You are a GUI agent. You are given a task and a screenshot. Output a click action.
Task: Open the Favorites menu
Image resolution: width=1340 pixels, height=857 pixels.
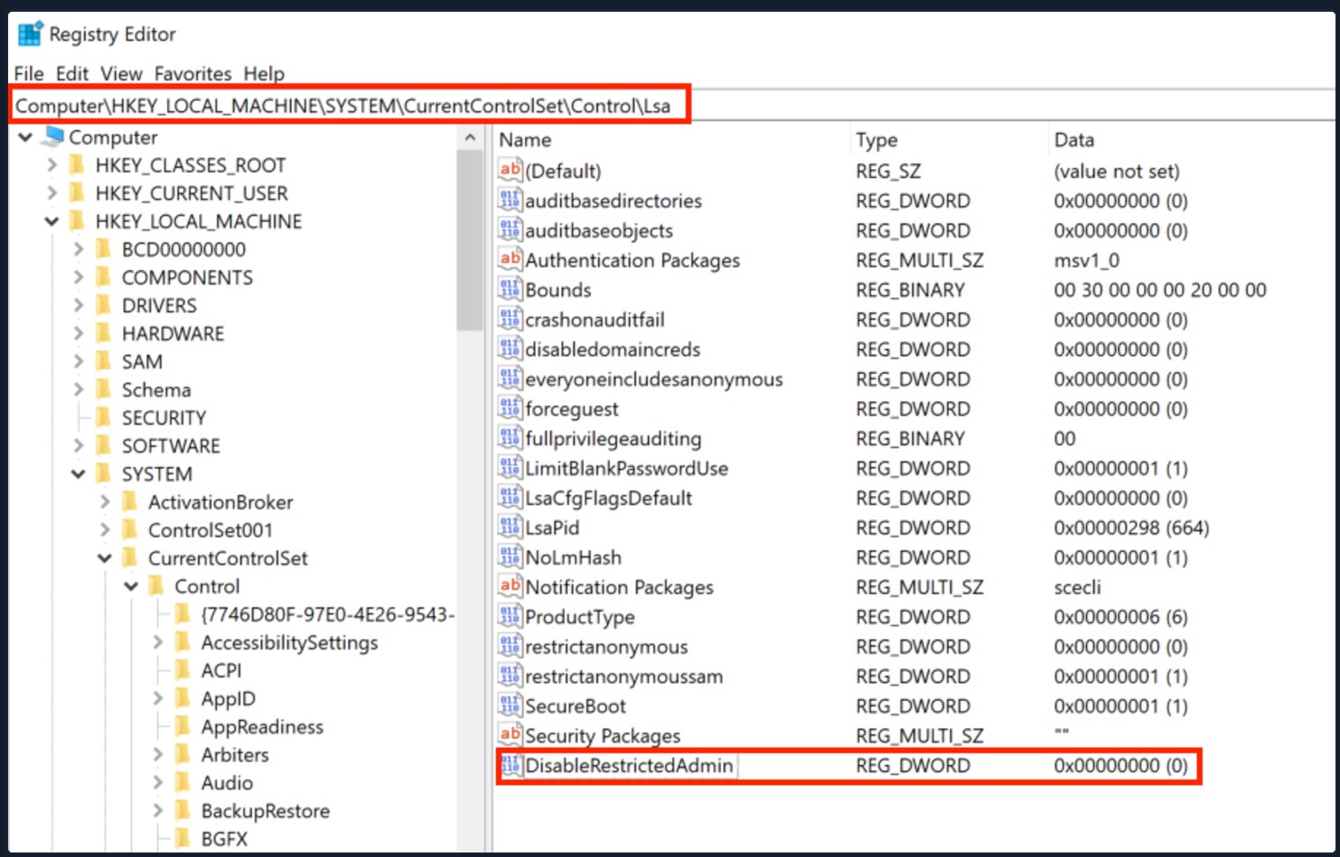[x=192, y=73]
